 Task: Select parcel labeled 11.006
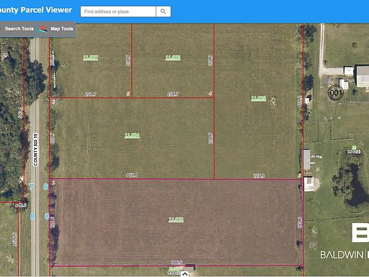(173, 58)
